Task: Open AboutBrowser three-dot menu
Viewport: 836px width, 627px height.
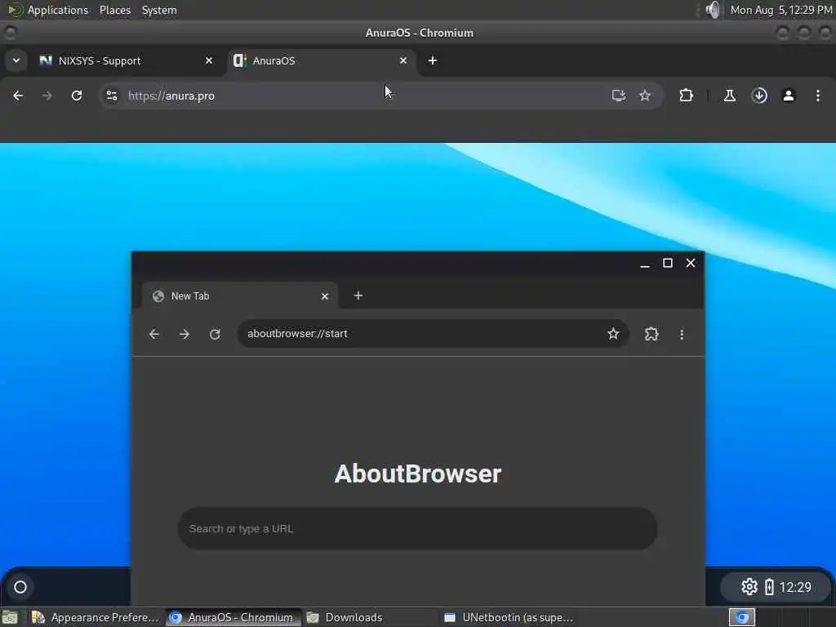Action: coord(682,334)
